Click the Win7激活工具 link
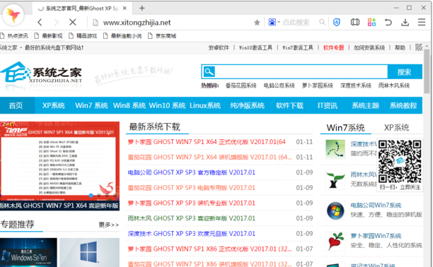 click(x=298, y=48)
